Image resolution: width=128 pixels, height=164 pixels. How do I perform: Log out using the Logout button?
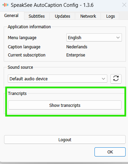[x=65, y=140]
